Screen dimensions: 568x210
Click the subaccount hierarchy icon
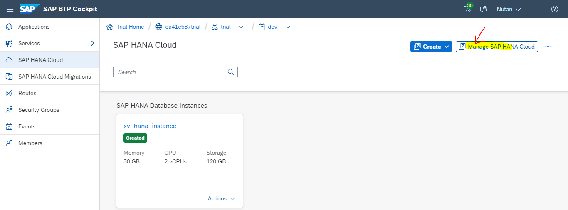tap(215, 27)
